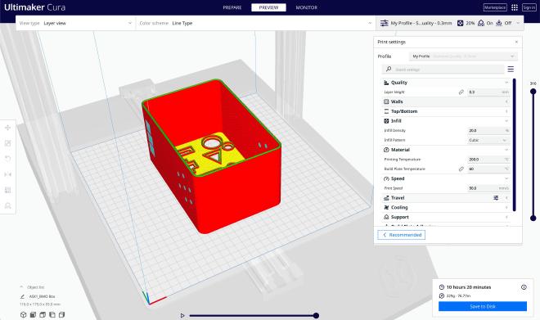The width and height of the screenshot is (540, 320).
Task: Click the Print Speed value field
Action: [488, 188]
